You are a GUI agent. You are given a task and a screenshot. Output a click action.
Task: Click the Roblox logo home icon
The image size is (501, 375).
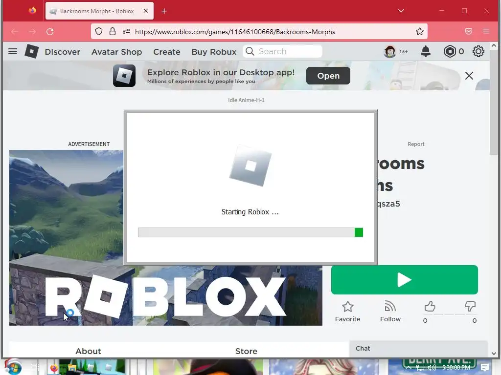32,51
